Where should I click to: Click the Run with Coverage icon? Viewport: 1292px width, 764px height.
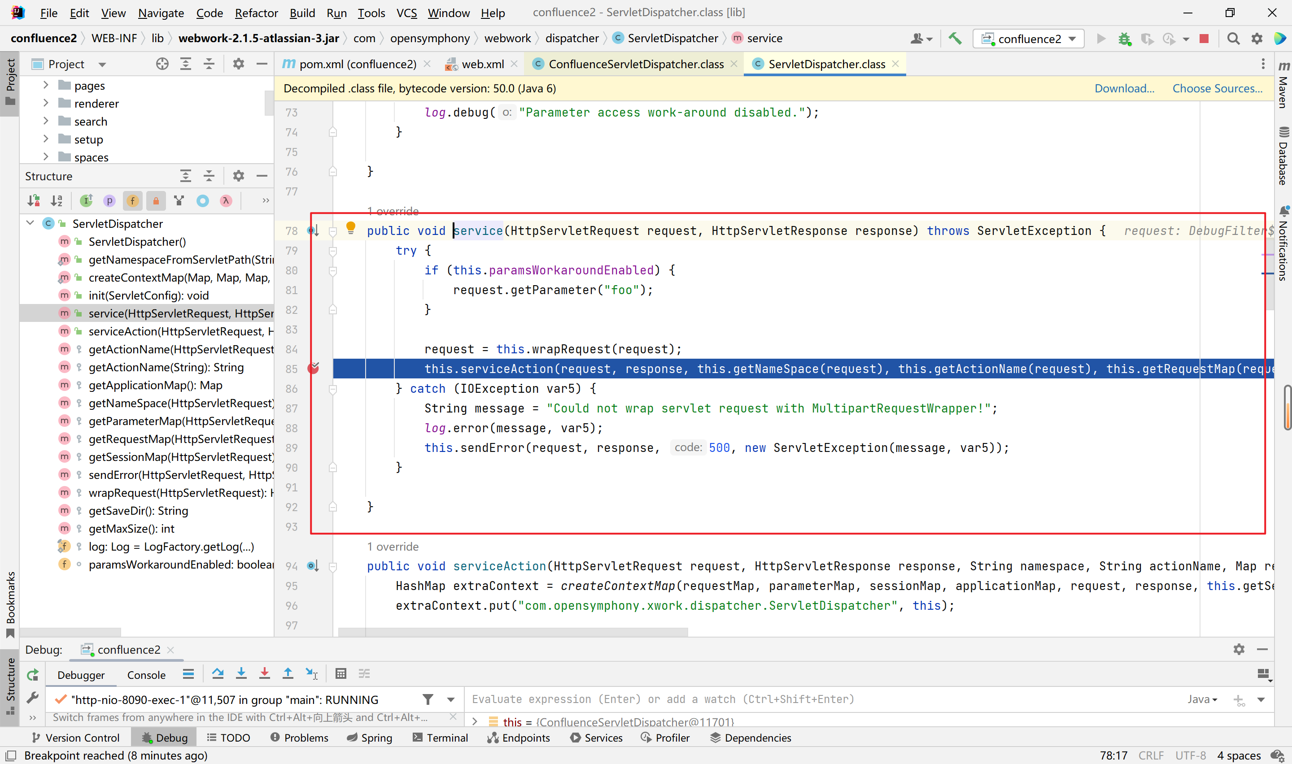point(1147,39)
